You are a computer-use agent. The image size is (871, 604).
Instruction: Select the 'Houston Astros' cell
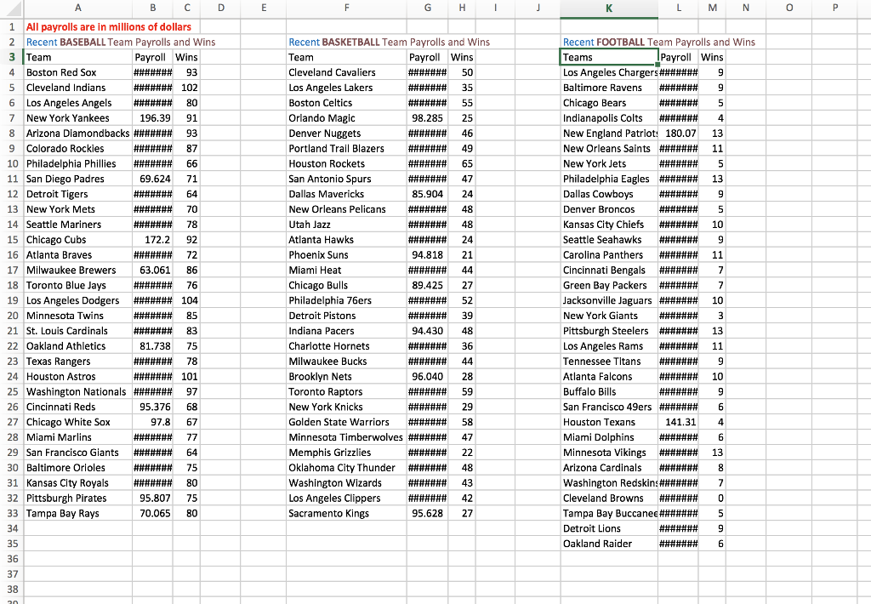pos(77,377)
